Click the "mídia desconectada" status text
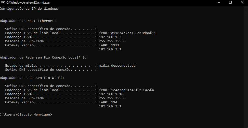 tap(117, 65)
